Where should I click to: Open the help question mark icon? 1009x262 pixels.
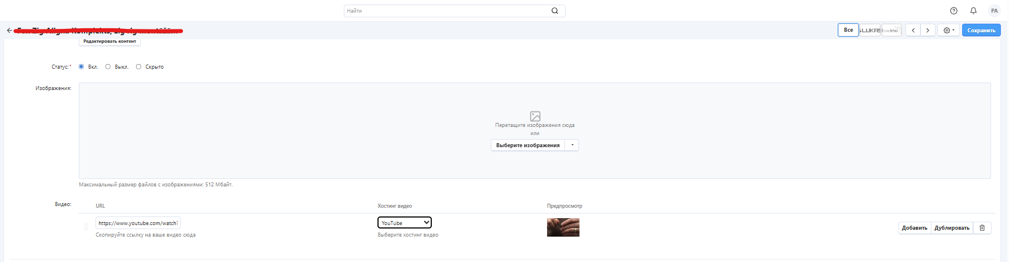953,11
